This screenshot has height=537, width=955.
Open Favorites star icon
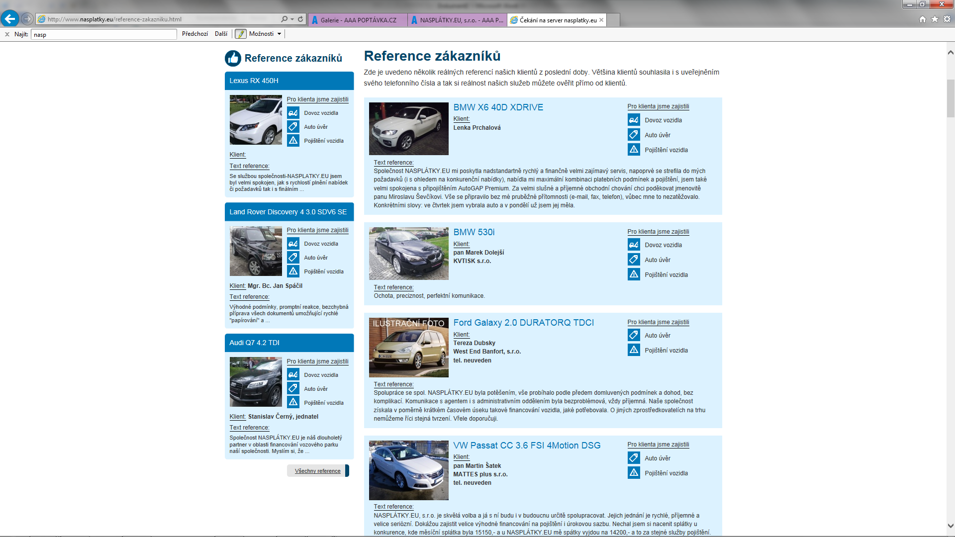pos(935,19)
